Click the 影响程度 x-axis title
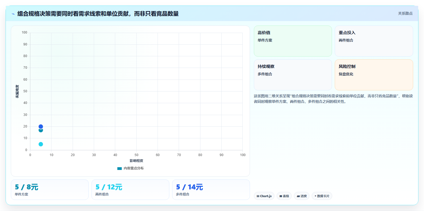Viewport: 424px width, 211px height. click(136, 161)
